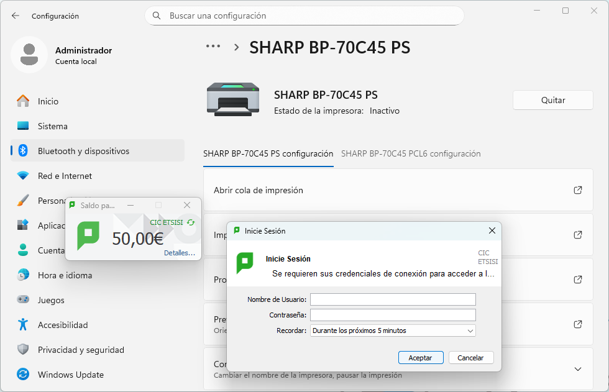Image resolution: width=609 pixels, height=392 pixels.
Task: Close the Inicie Sesión dialog
Action: point(492,230)
